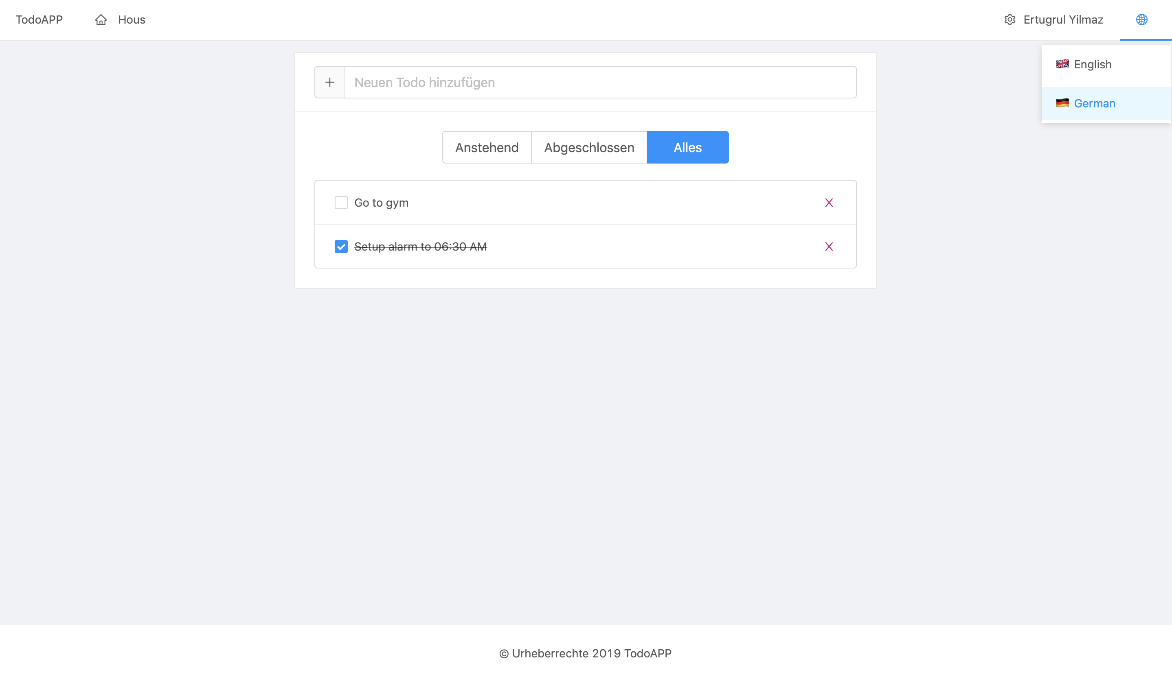
Task: Select English from language dropdown
Action: tap(1093, 65)
